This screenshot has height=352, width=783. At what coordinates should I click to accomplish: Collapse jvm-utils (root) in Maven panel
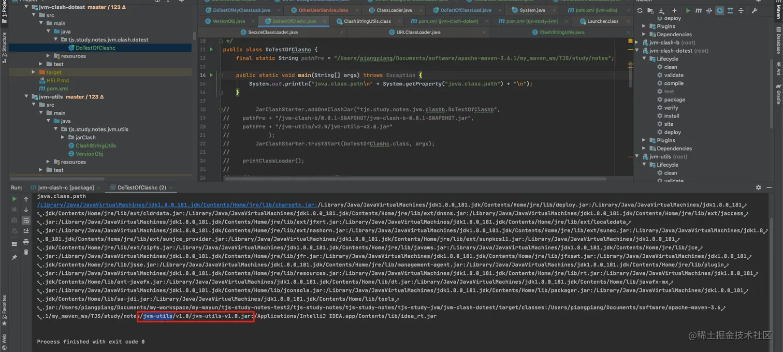coord(637,157)
